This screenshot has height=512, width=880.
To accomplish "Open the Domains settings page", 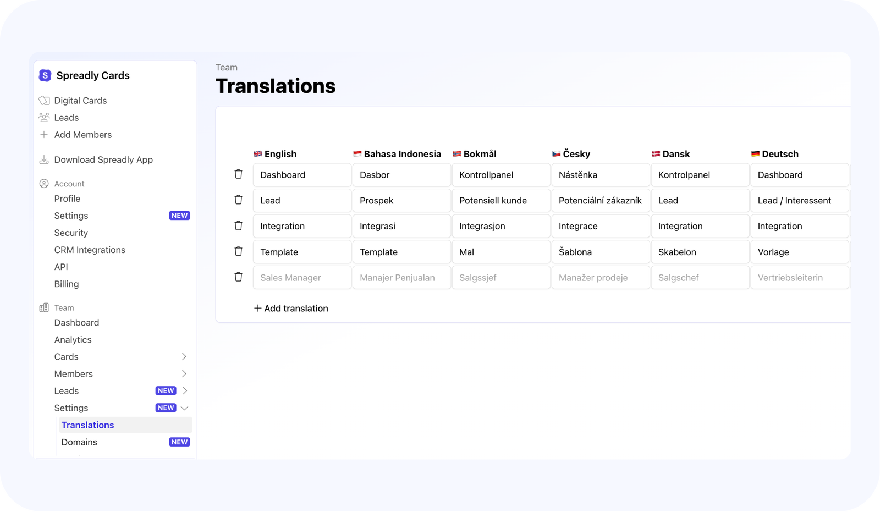I will (x=79, y=442).
